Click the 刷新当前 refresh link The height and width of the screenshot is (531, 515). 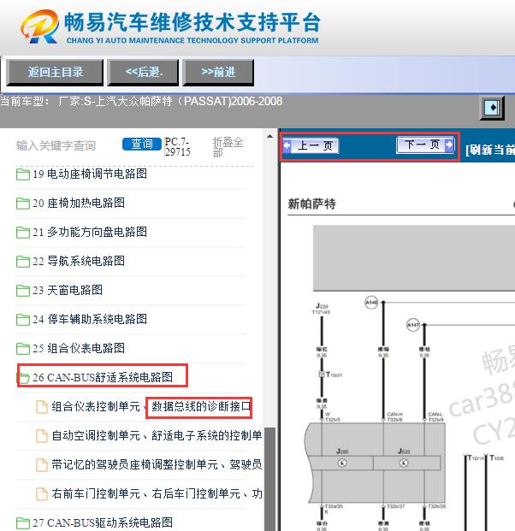490,150
